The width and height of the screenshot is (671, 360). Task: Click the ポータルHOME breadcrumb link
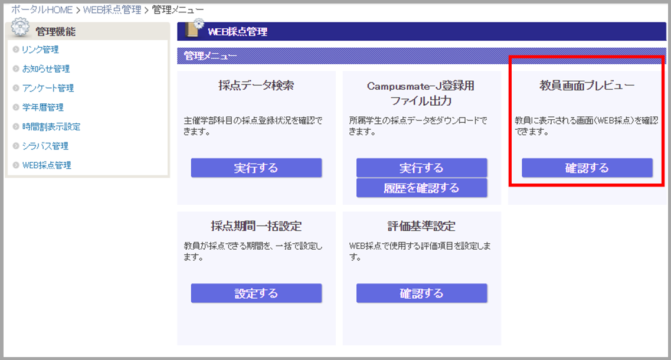pos(42,9)
